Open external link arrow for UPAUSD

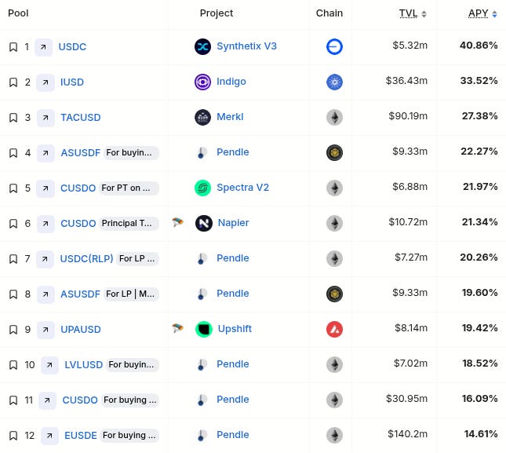tap(46, 330)
